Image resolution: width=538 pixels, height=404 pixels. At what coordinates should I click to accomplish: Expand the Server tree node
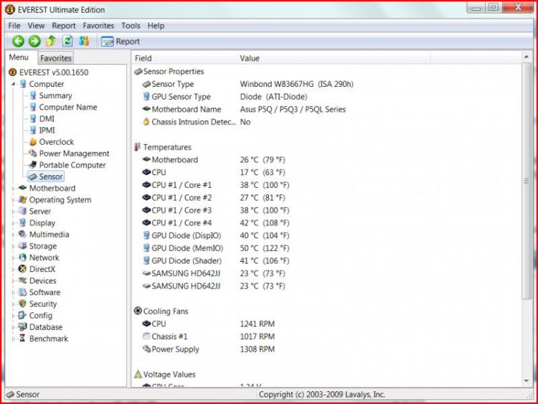14,212
